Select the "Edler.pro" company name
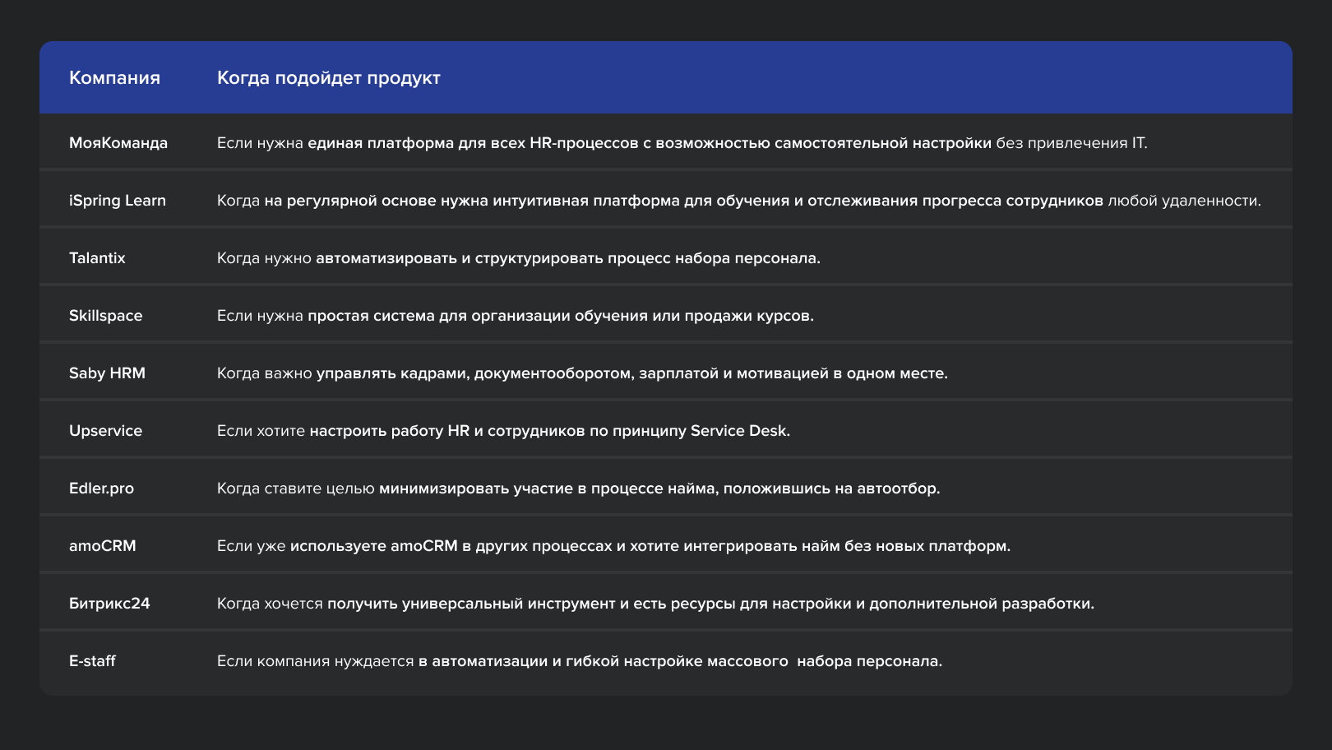 [x=101, y=488]
